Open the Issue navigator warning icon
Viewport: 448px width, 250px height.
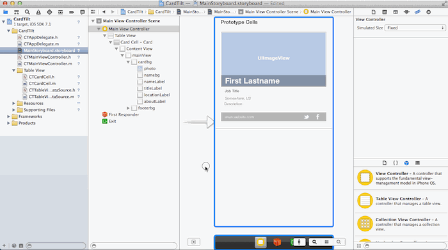pos(38,12)
